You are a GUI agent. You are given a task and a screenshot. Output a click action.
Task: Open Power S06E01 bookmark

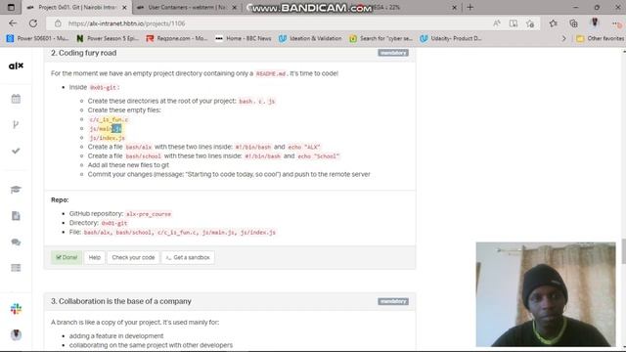[x=38, y=38]
